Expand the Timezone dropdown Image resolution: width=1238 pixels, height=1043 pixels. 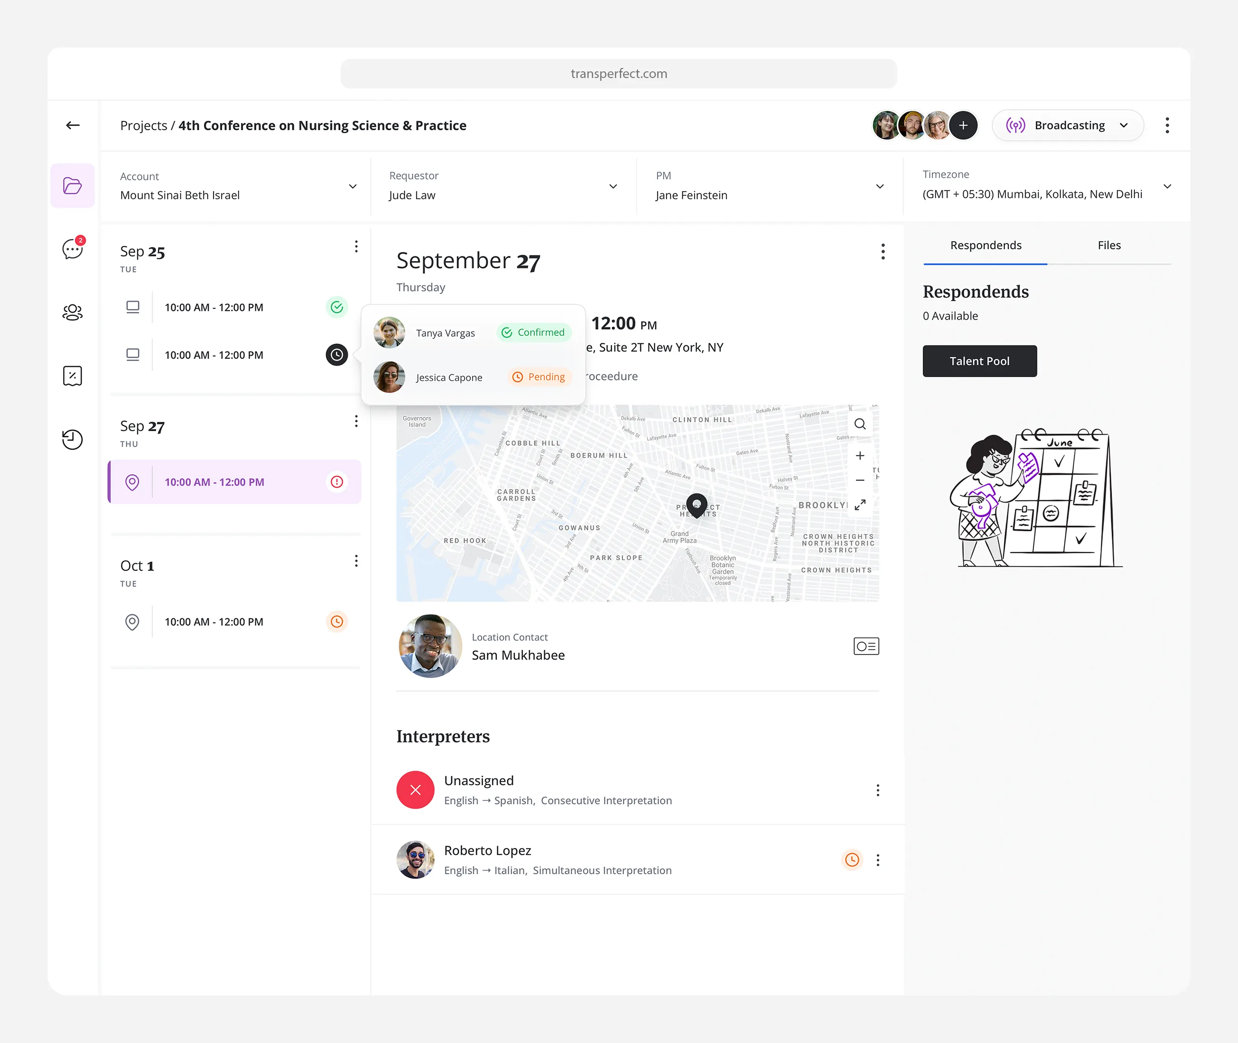click(1167, 187)
